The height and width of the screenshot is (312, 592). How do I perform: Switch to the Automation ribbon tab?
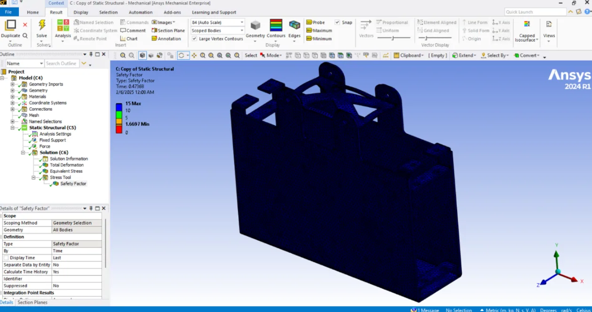(140, 12)
